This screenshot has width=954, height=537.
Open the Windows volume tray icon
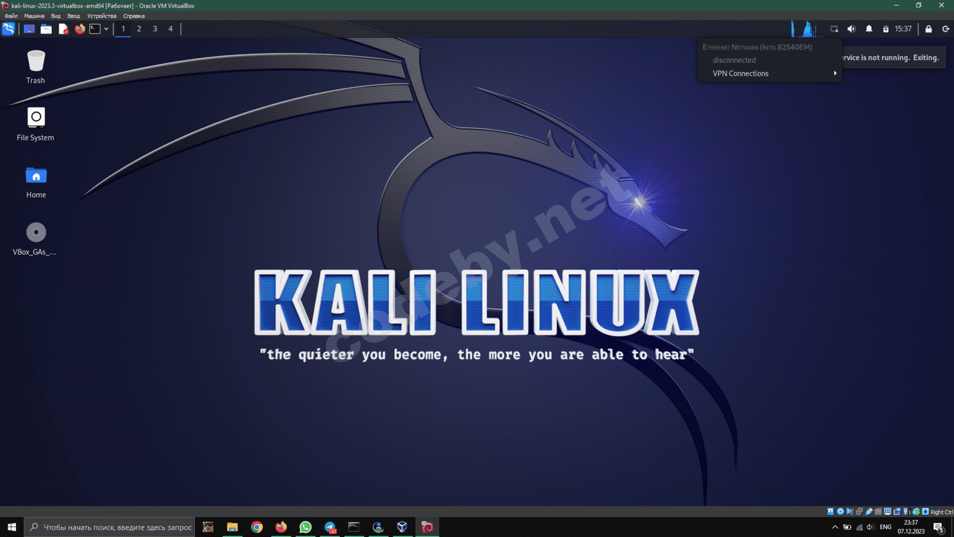871,527
